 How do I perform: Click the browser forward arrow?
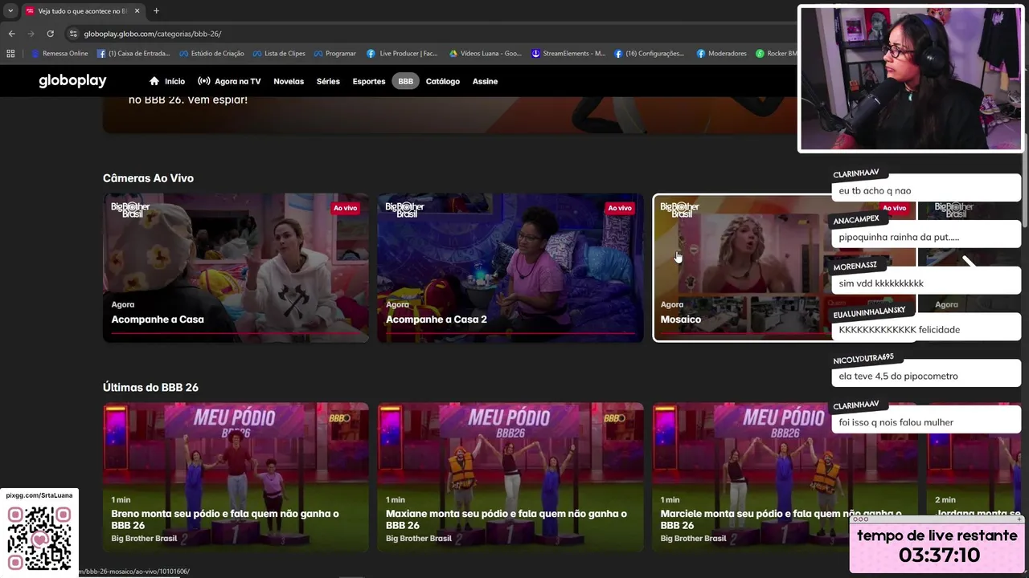pyautogui.click(x=31, y=34)
